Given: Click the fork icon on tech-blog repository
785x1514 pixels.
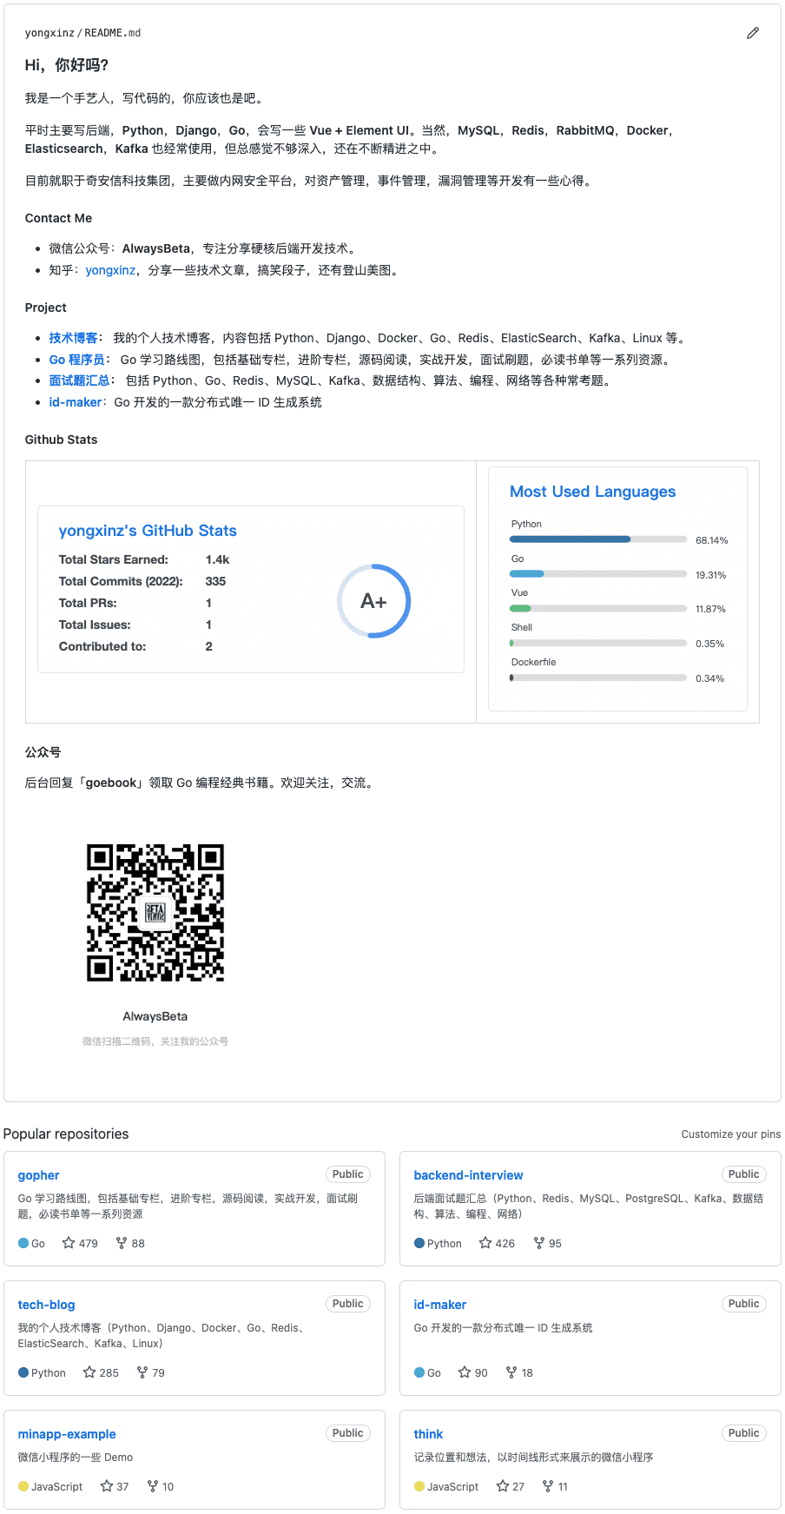Looking at the screenshot, I should coord(142,1372).
